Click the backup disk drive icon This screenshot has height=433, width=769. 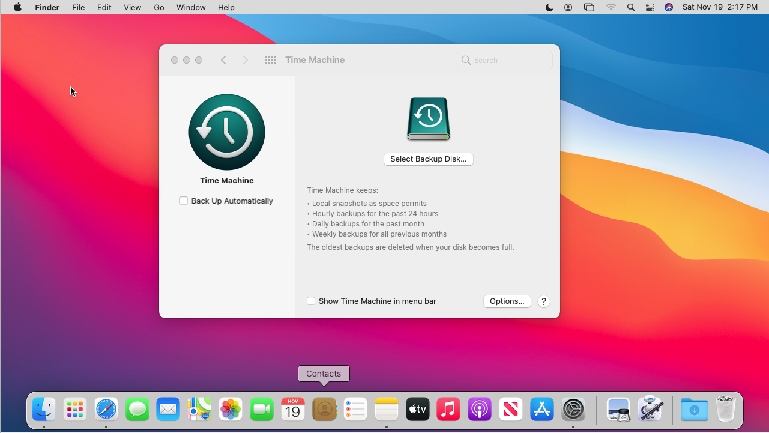tap(429, 119)
